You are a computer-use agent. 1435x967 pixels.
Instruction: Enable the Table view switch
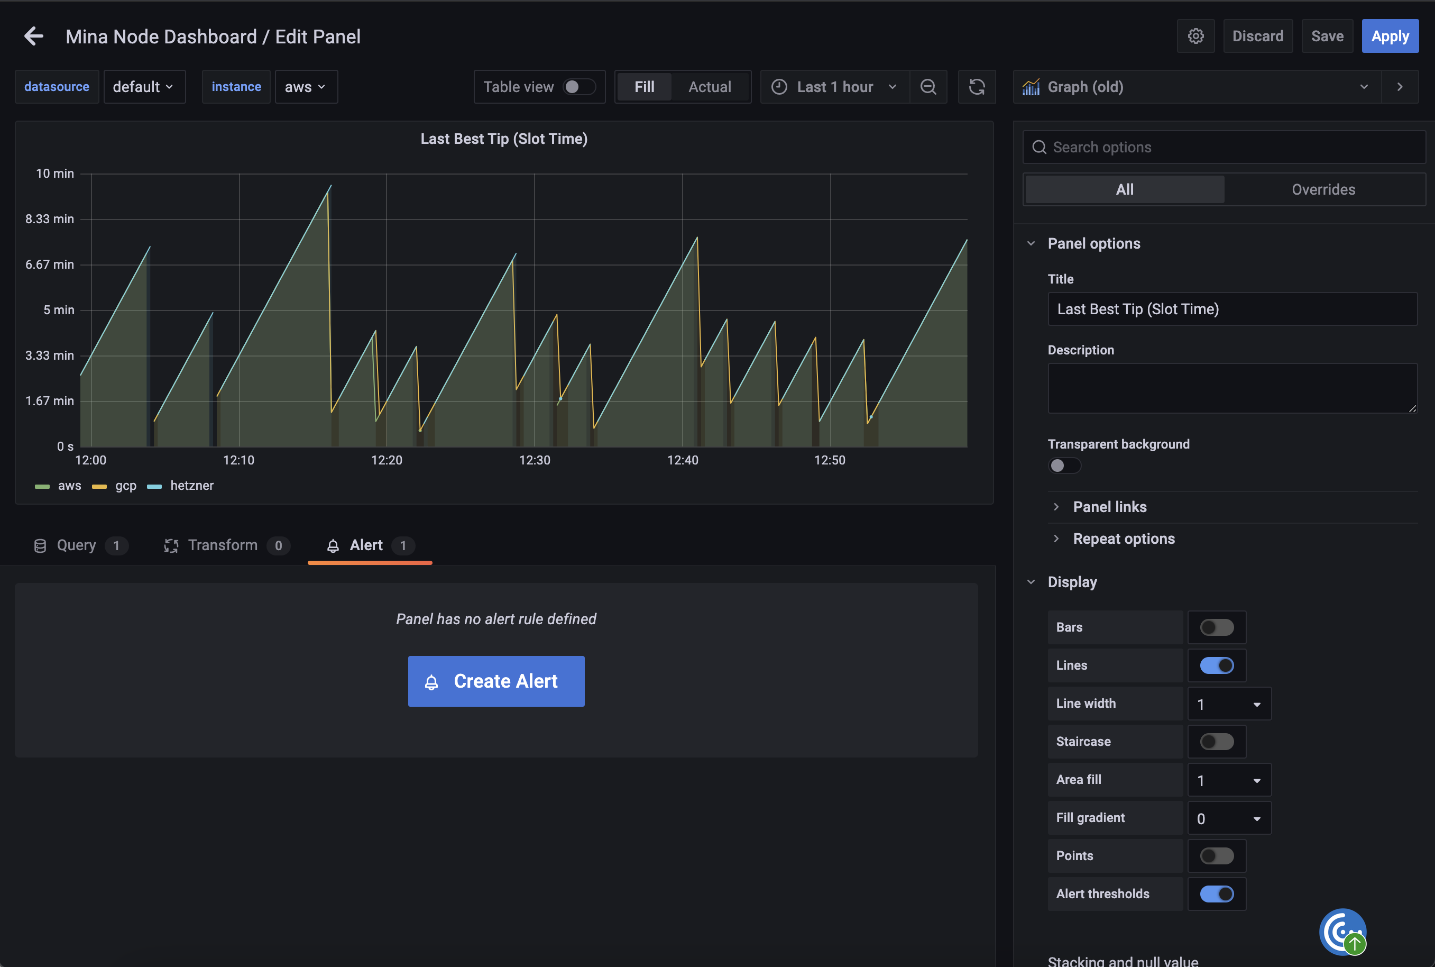coord(578,87)
